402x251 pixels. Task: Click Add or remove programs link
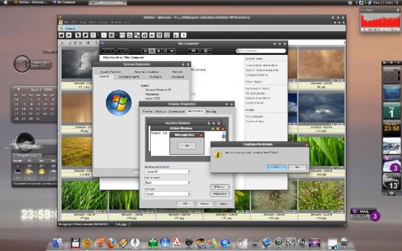click(x=262, y=70)
